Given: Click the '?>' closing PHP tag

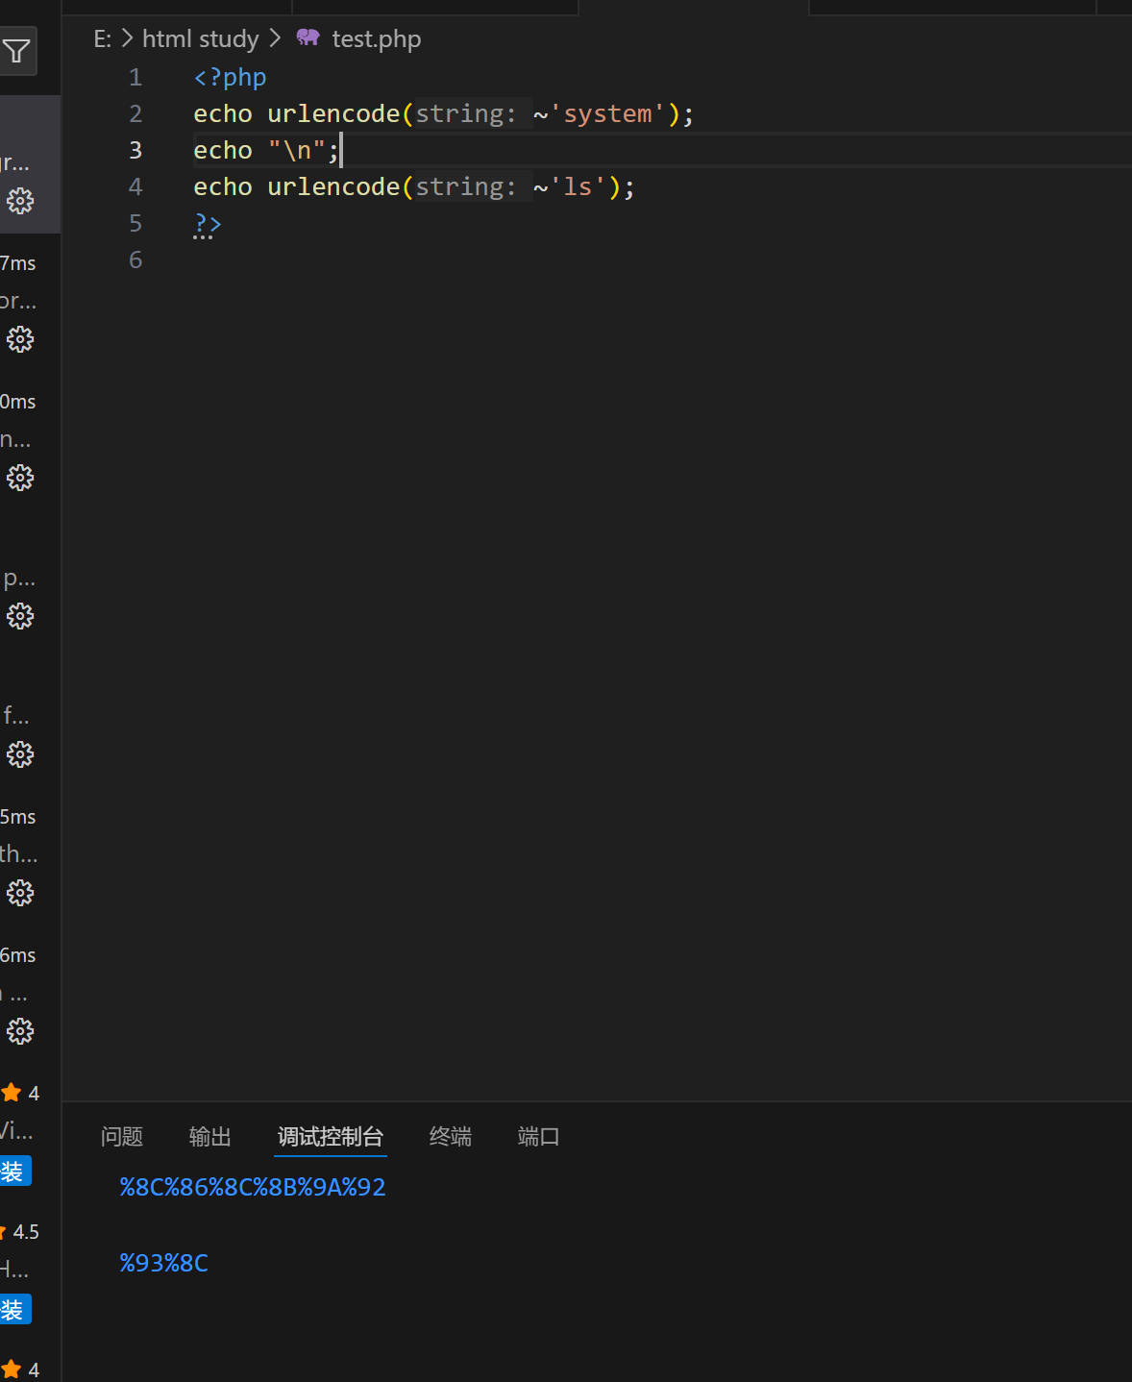Looking at the screenshot, I should (208, 223).
